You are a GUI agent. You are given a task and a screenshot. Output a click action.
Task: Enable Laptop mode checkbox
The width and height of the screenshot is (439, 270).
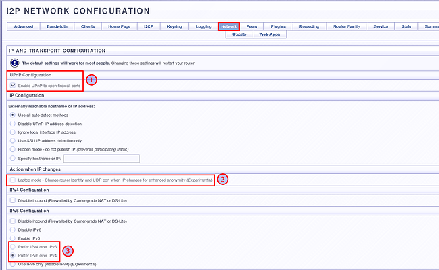pos(13,180)
